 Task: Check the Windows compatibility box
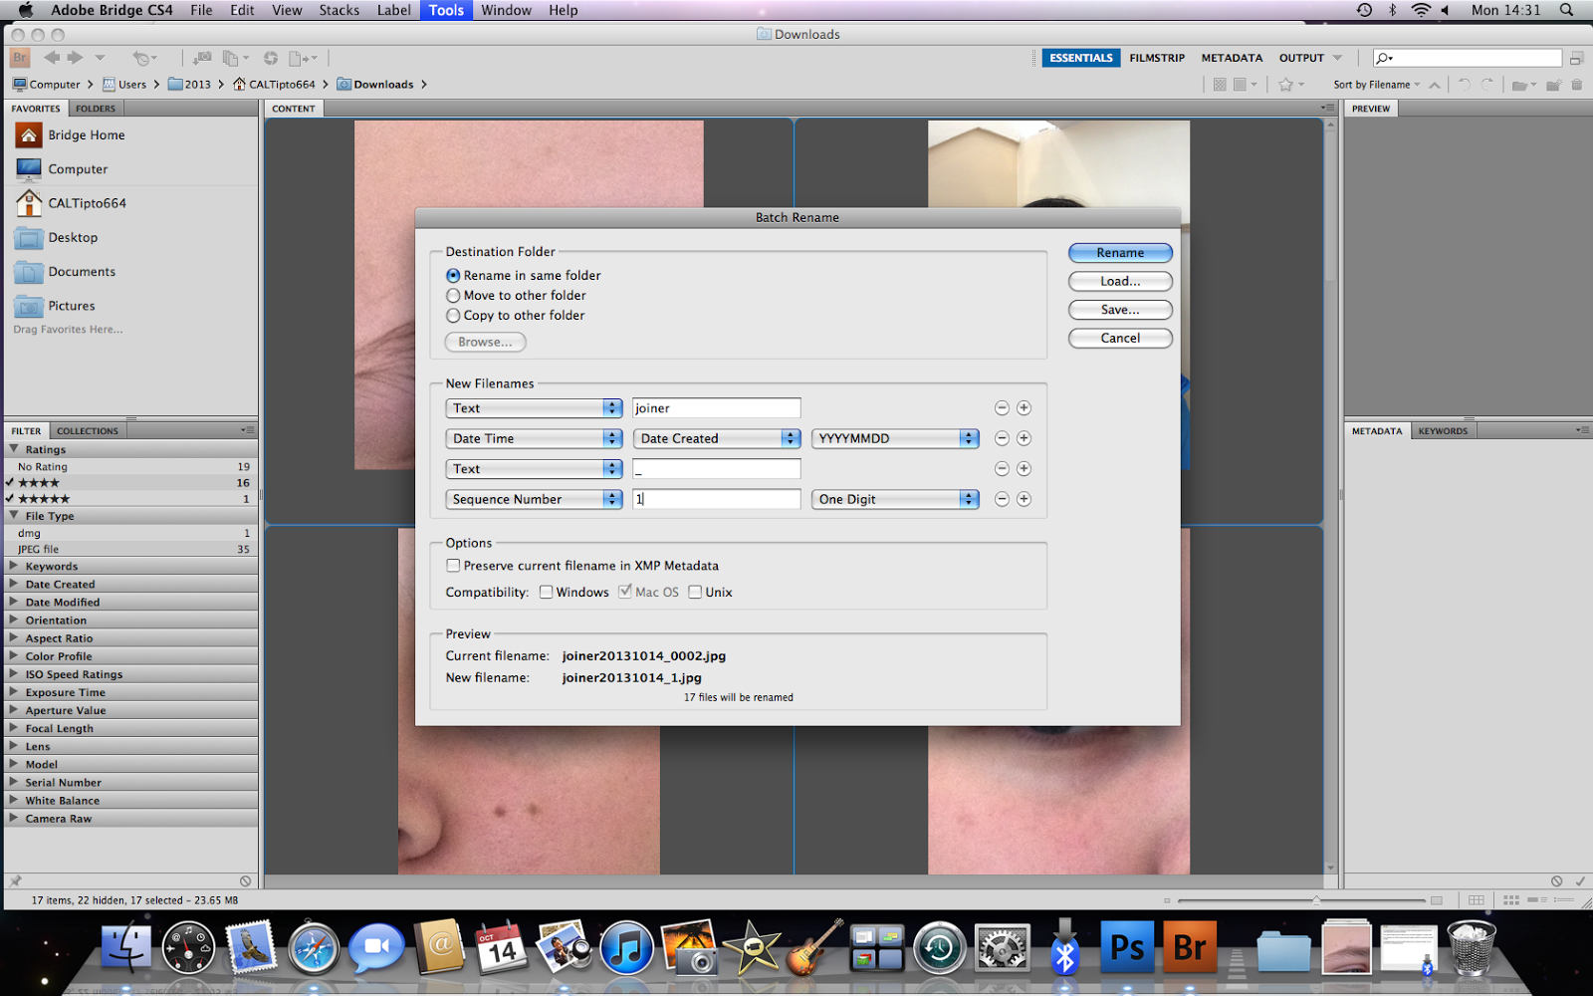point(546,593)
